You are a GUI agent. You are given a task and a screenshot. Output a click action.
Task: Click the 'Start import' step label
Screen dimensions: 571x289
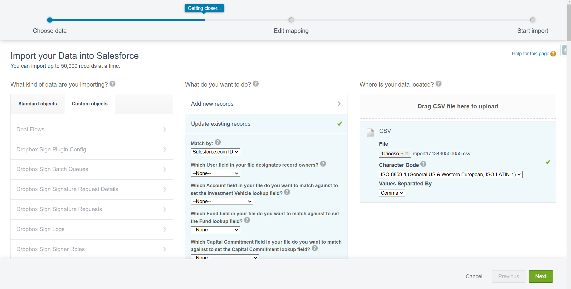[x=533, y=31]
